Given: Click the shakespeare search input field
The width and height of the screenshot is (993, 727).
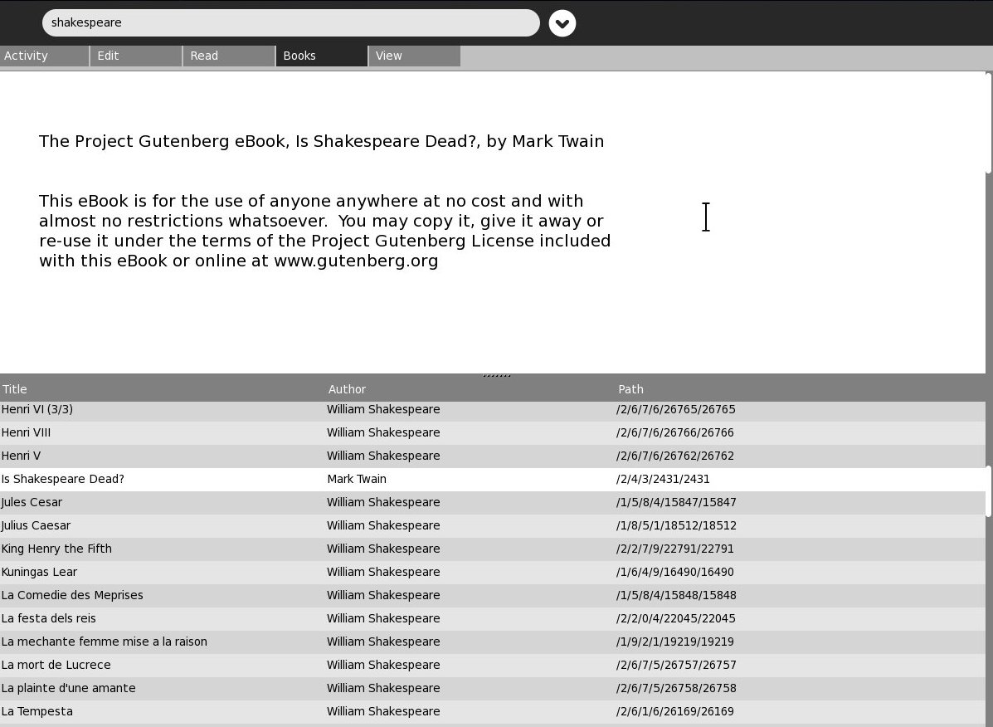Looking at the screenshot, I should point(290,23).
